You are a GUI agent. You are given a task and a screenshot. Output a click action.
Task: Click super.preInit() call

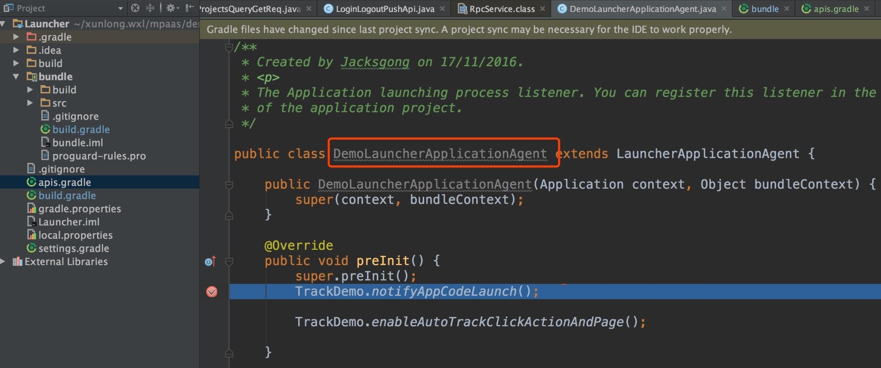point(356,276)
